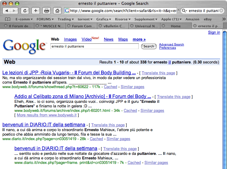Go to home page via house icon
The width and height of the screenshot is (227, 169).
click(x=57, y=11)
